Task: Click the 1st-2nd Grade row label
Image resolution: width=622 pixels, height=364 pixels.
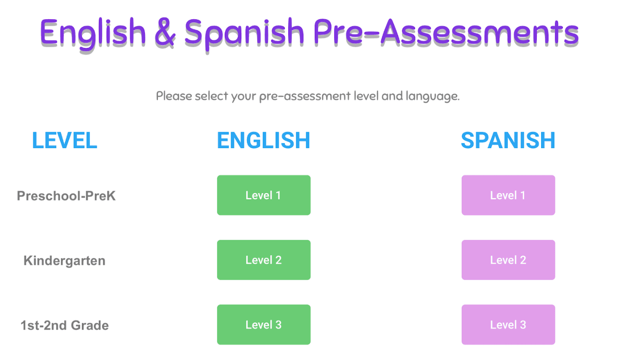Action: (x=64, y=325)
